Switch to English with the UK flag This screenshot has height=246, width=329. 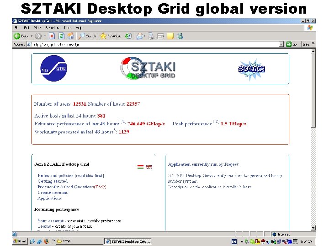[149, 167]
